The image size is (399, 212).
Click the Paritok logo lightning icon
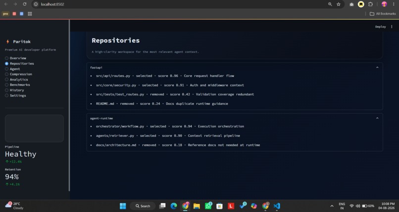point(7,42)
